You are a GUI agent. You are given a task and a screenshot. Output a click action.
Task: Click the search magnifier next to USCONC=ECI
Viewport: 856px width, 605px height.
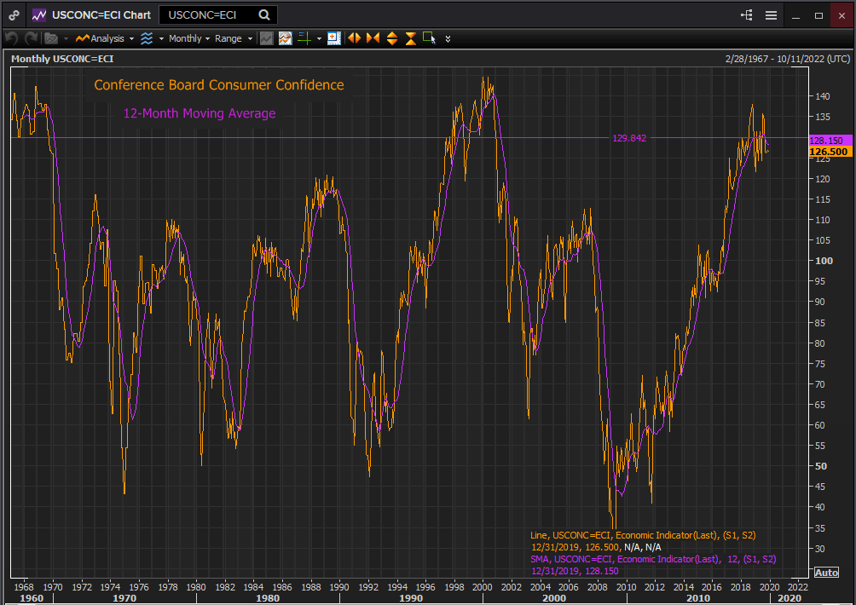click(x=264, y=14)
